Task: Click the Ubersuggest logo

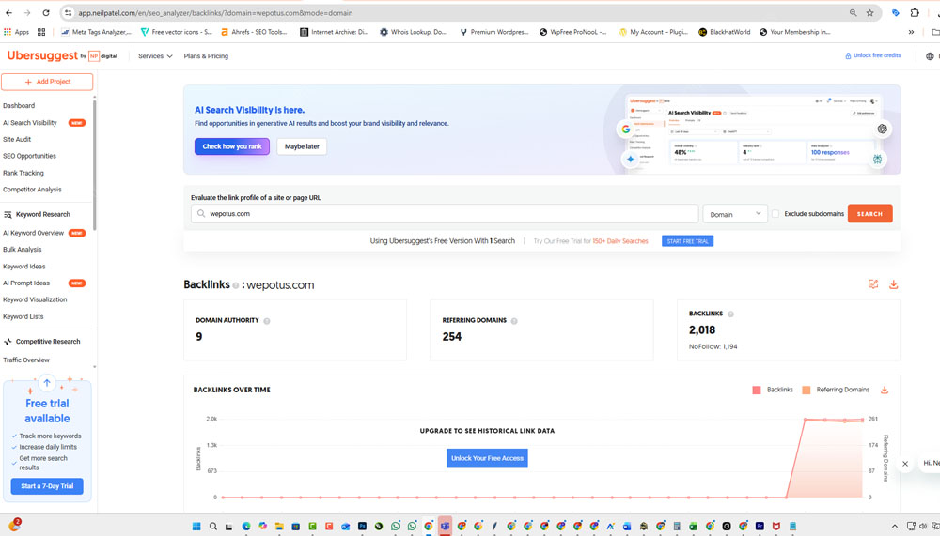Action: [42, 55]
